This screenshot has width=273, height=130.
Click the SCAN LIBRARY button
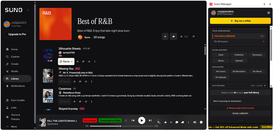240,114
